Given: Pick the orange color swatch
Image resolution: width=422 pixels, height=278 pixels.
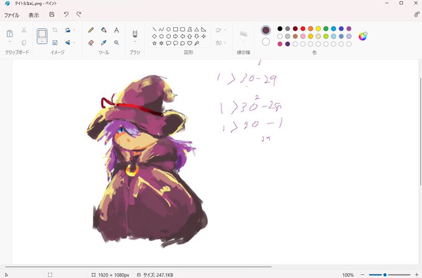Looking at the screenshot, I should click(310, 28).
